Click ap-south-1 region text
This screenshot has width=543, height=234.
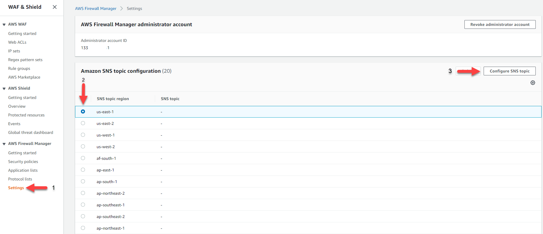pyautogui.click(x=107, y=182)
